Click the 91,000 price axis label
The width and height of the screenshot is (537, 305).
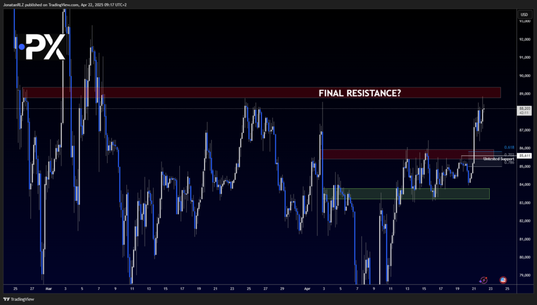coord(524,58)
